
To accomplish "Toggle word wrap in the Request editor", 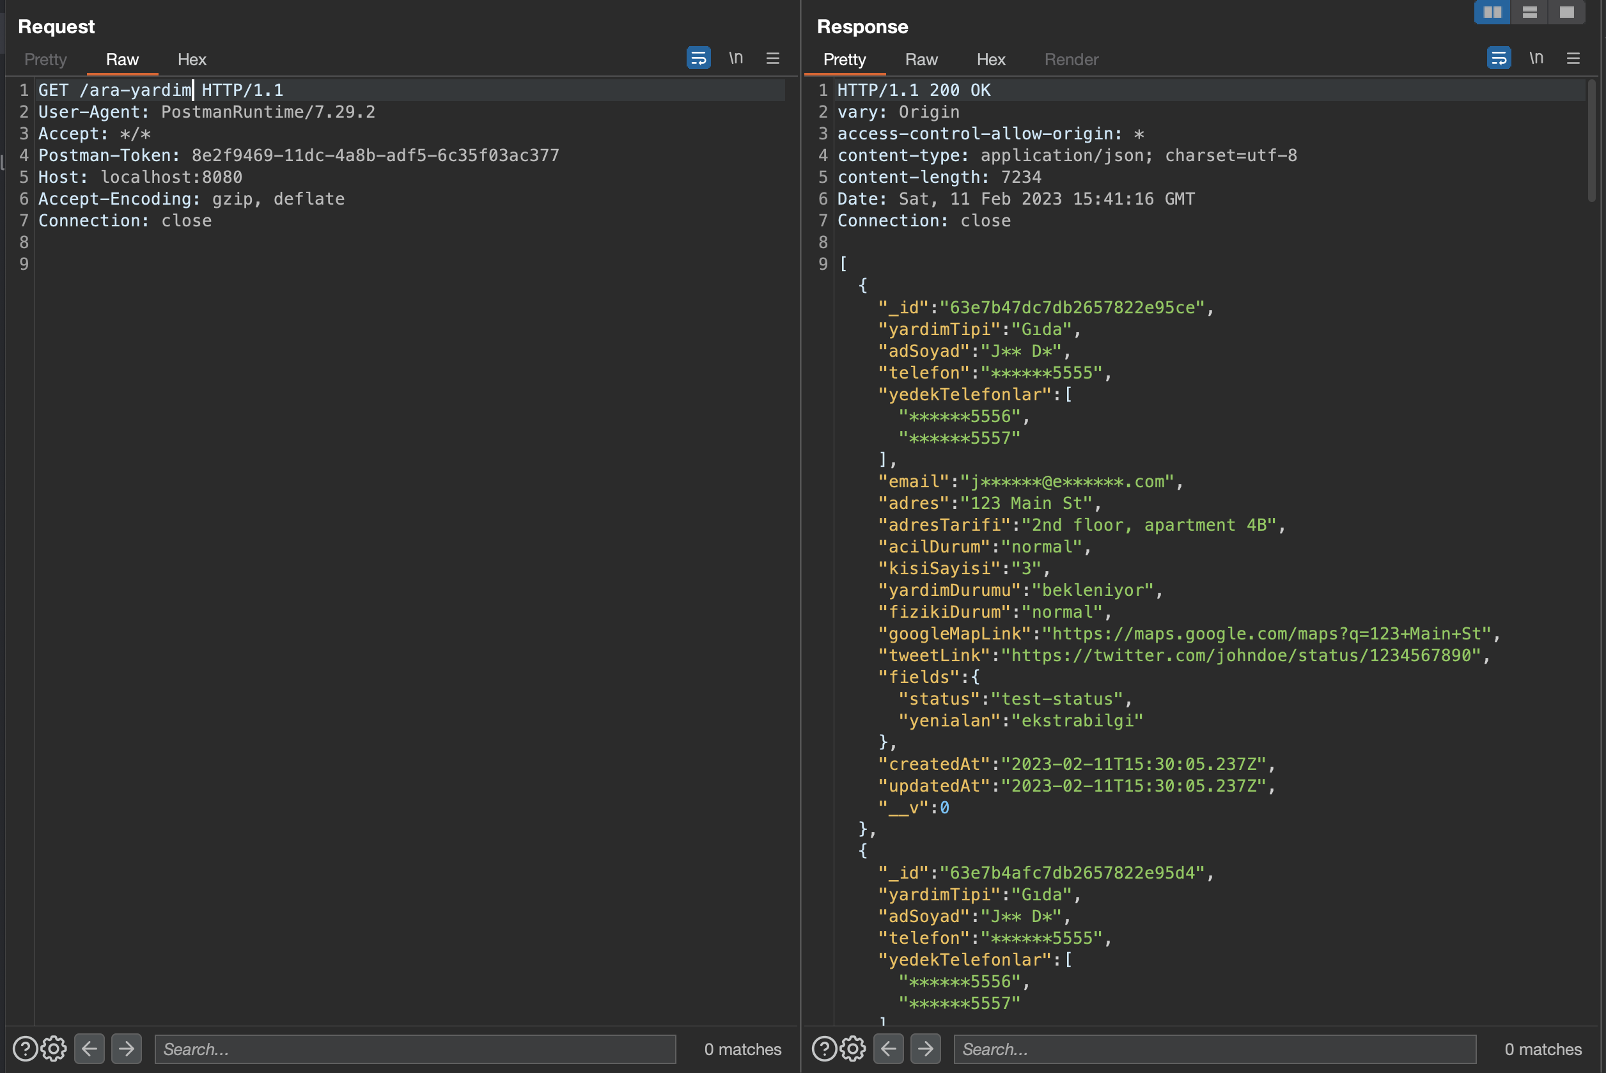I will [x=698, y=58].
